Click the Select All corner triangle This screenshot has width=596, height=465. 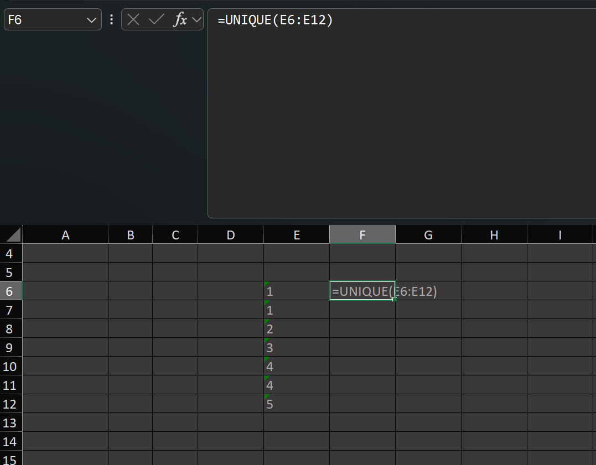click(x=13, y=234)
